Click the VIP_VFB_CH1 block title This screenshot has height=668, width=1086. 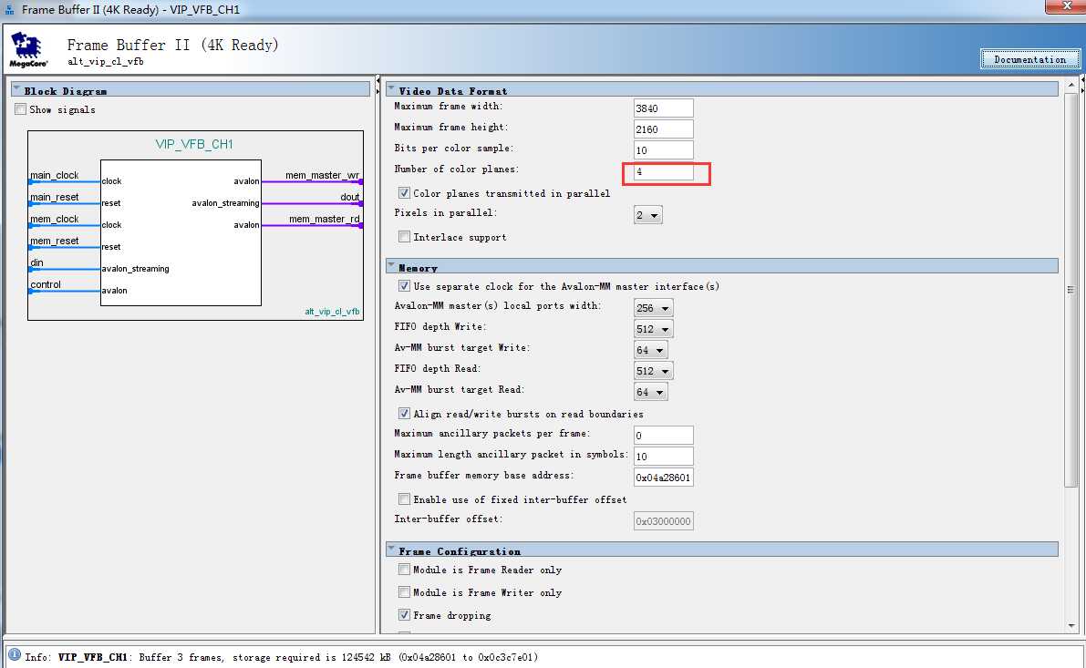(x=194, y=144)
